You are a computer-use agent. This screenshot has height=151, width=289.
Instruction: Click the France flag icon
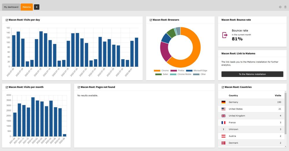pyautogui.click(x=223, y=123)
